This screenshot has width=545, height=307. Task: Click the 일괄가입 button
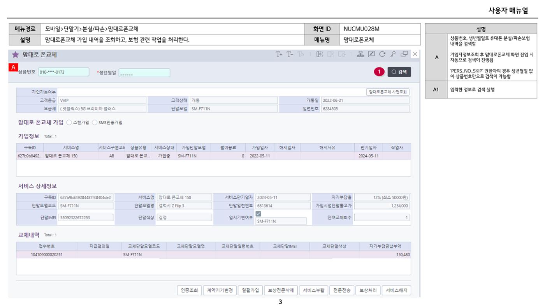250,290
